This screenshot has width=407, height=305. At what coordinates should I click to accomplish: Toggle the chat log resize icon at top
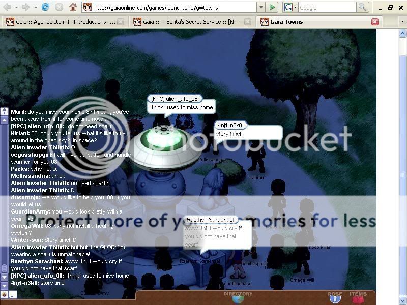coord(5,111)
